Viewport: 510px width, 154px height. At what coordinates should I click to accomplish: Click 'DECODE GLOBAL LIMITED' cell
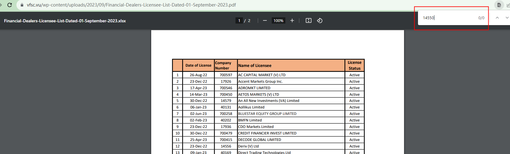tap(291, 140)
